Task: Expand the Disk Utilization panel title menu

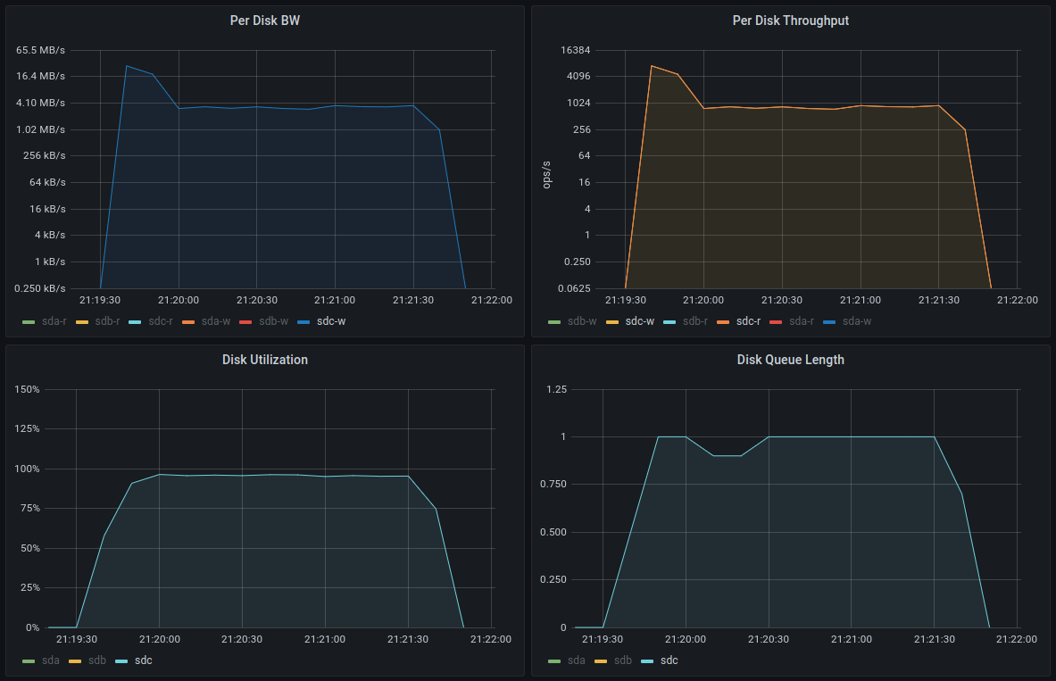Action: pos(264,360)
